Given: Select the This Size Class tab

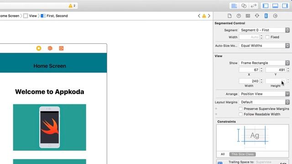Looking at the screenshot, I should point(242,154).
